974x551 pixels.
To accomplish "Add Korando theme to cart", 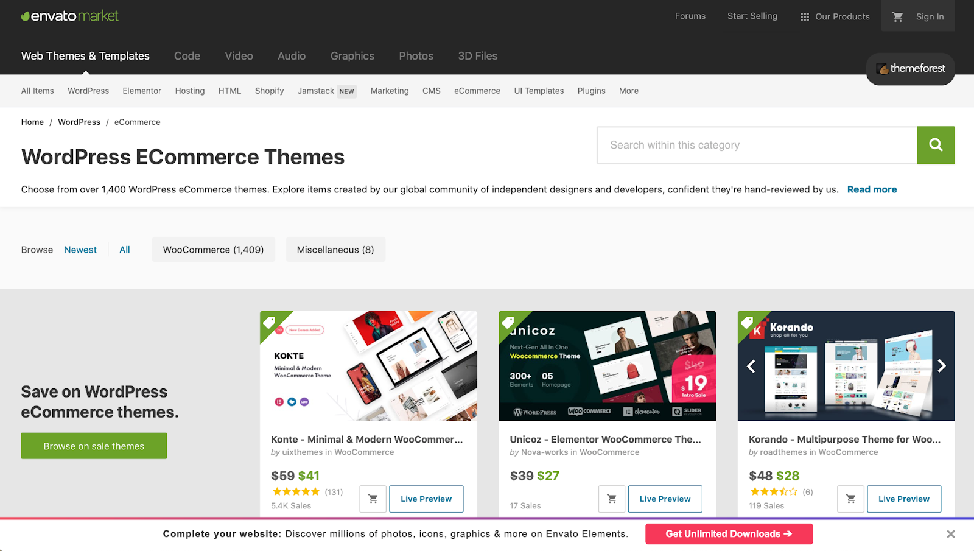I will (851, 499).
